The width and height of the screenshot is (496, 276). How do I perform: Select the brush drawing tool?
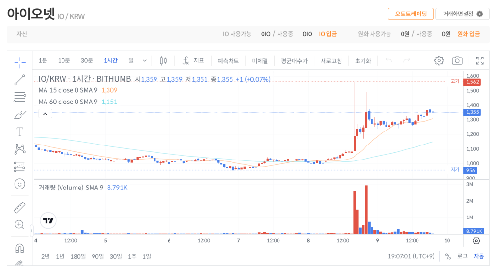(x=19, y=115)
